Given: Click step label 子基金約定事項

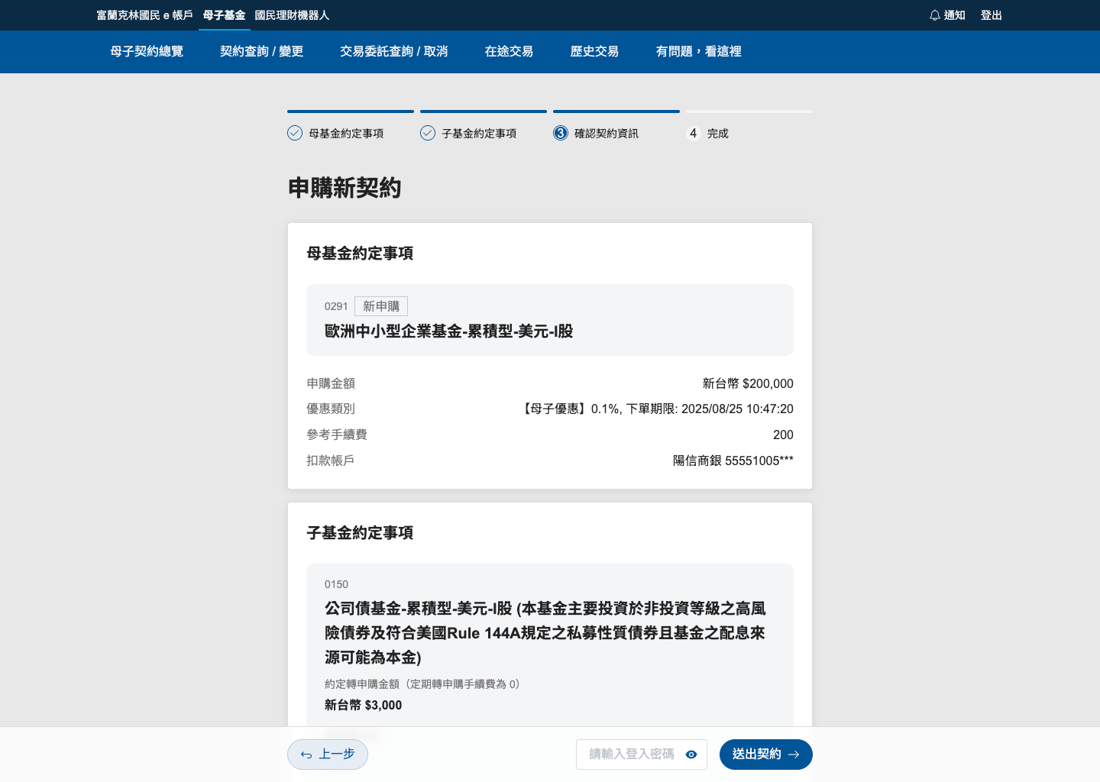Looking at the screenshot, I should pos(479,134).
